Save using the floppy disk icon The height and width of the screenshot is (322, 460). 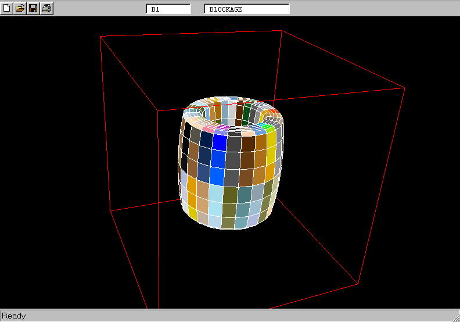coord(33,8)
